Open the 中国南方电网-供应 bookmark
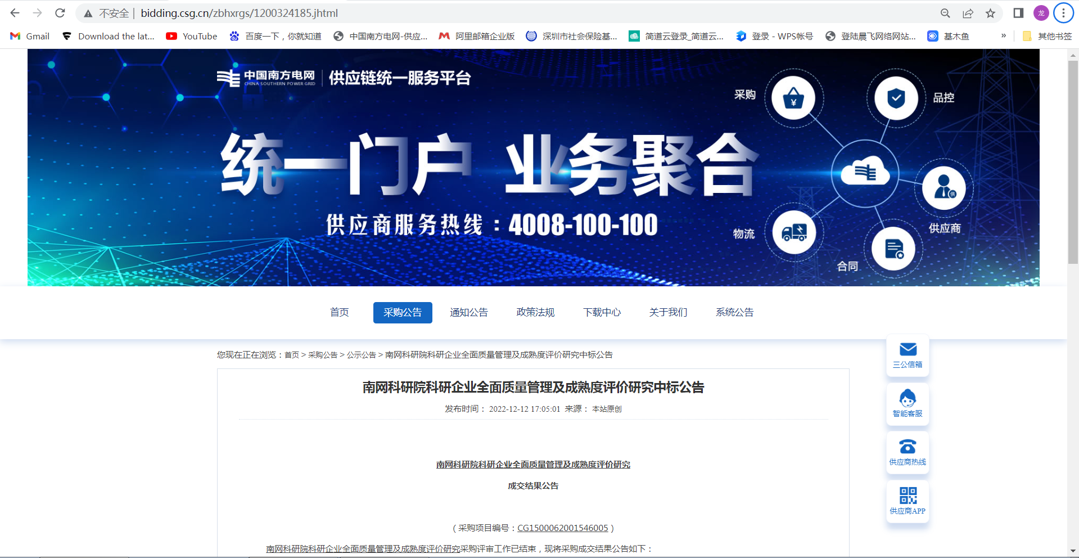 pyautogui.click(x=380, y=36)
